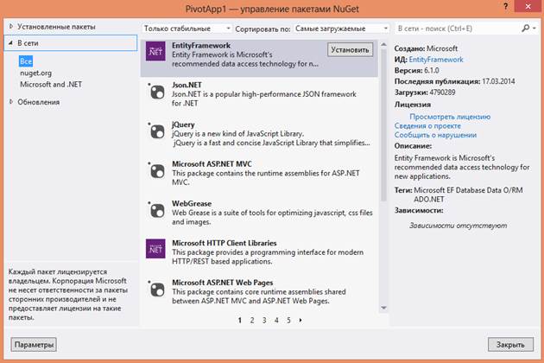Select the Microsoft and .NET source
Image resolution: width=544 pixels, height=363 pixels.
pyautogui.click(x=51, y=85)
